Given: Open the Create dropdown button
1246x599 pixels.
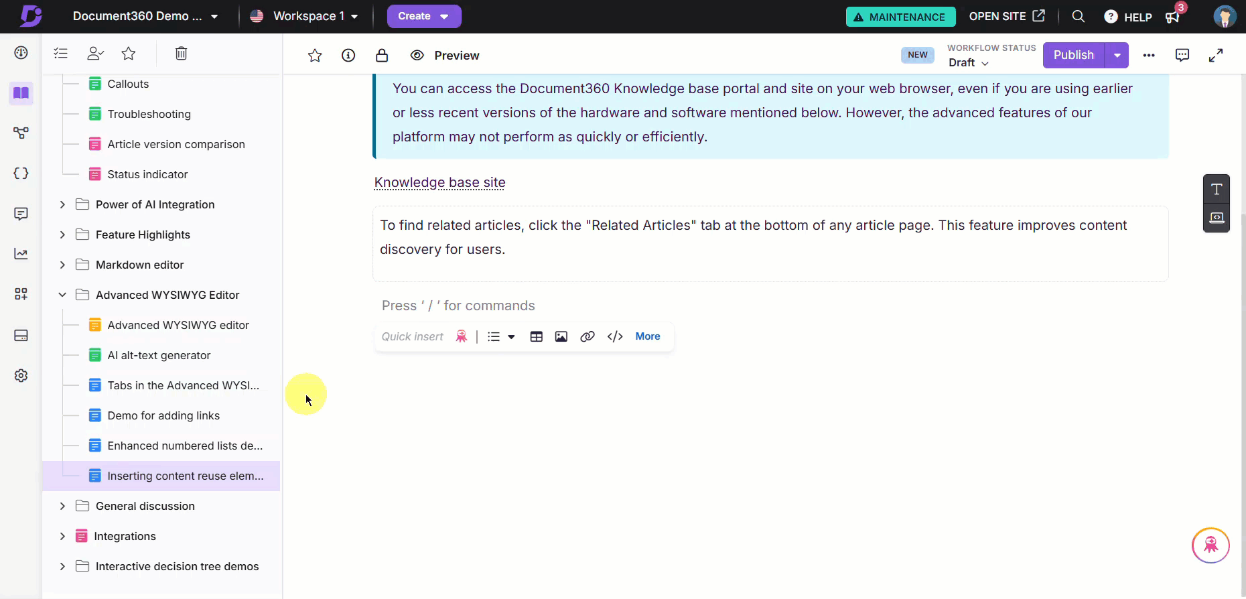Looking at the screenshot, I should point(424,16).
